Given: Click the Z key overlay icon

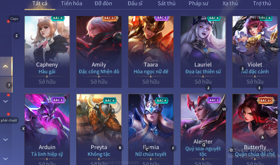Looking at the screenshot, I should coord(17,36).
